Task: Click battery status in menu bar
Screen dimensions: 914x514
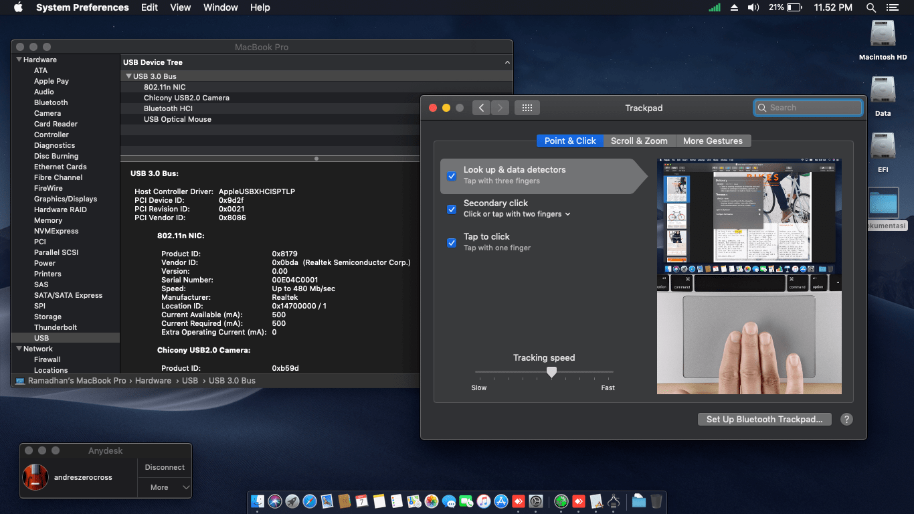Action: (785, 7)
